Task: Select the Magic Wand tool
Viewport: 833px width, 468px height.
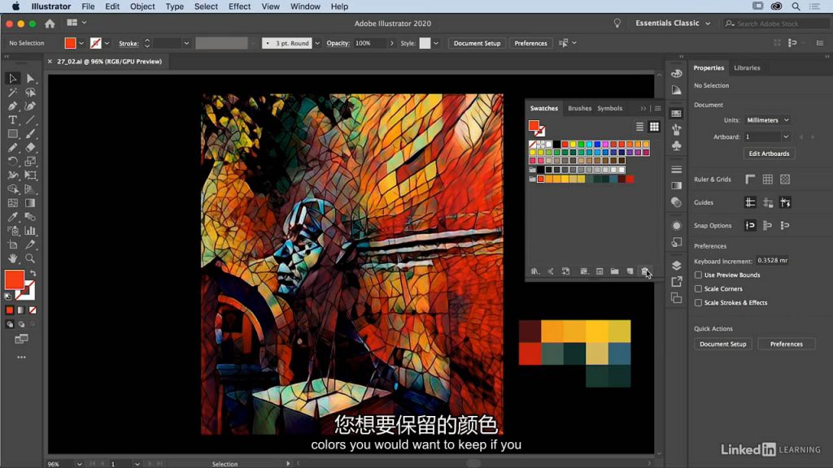Action: click(x=13, y=93)
